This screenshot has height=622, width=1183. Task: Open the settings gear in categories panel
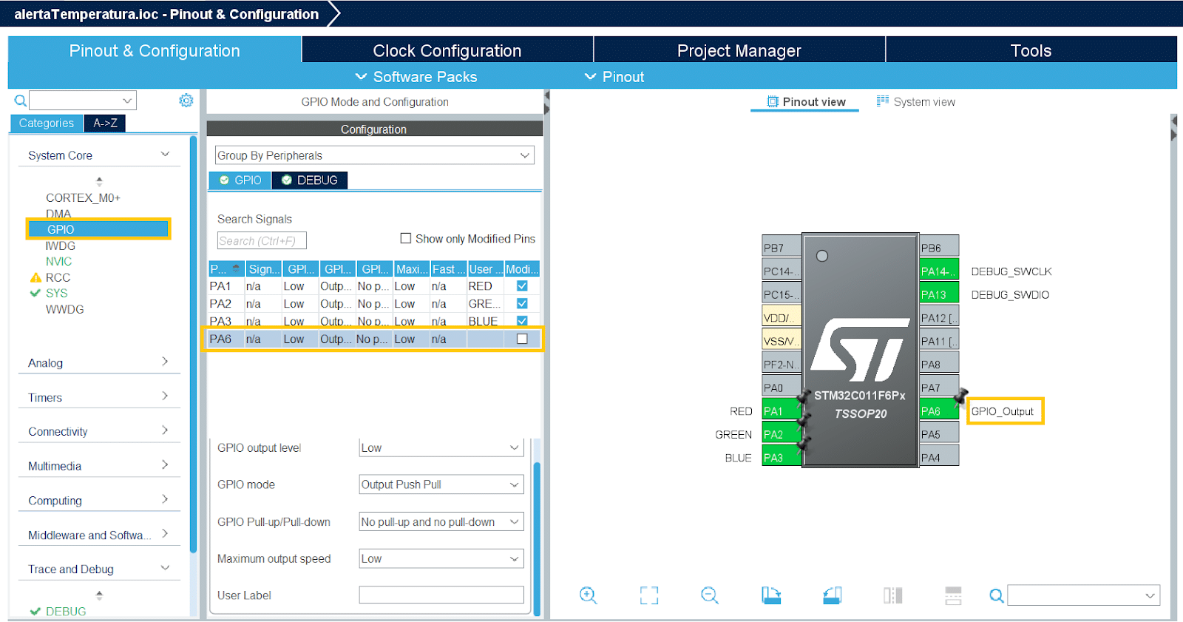[186, 101]
